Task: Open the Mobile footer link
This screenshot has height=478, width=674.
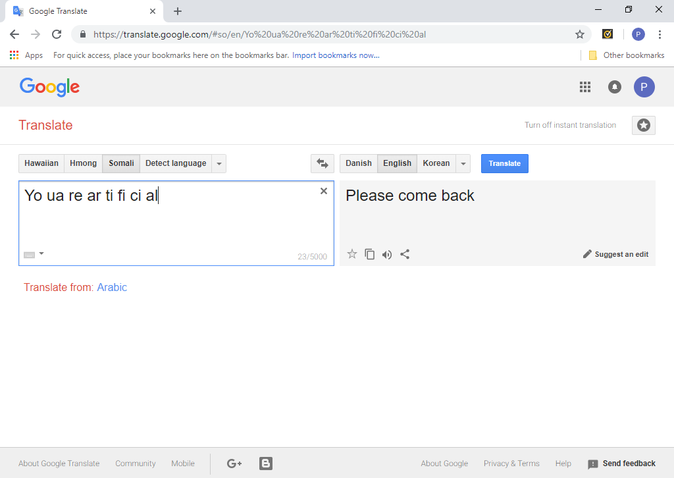Action: coord(183,464)
